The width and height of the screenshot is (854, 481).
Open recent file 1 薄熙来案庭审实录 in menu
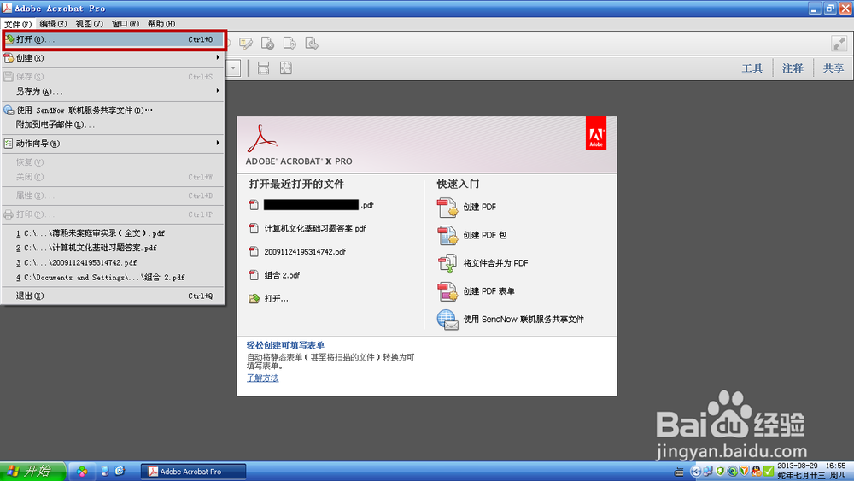pyautogui.click(x=114, y=233)
